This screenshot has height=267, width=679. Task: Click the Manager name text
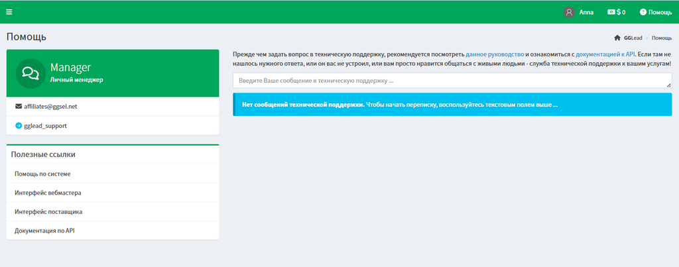click(70, 68)
